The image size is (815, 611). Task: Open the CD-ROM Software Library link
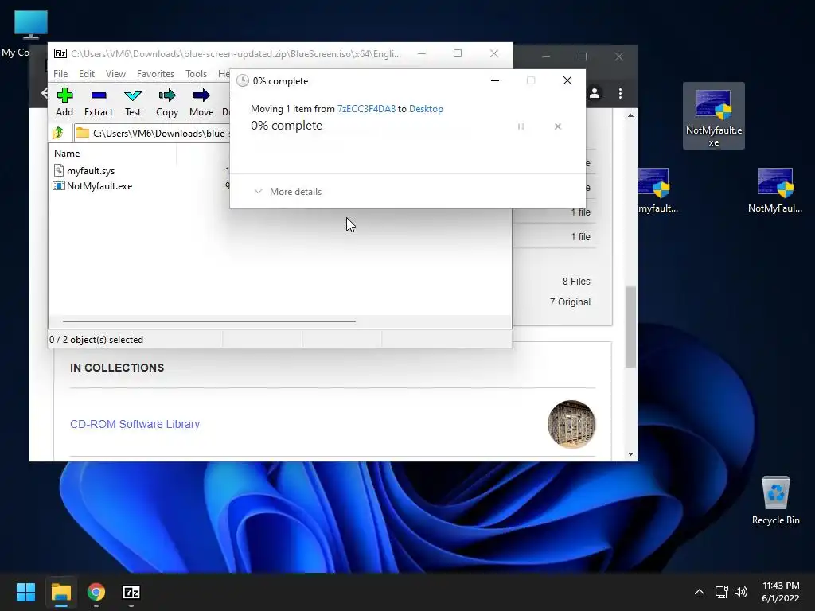(x=135, y=424)
